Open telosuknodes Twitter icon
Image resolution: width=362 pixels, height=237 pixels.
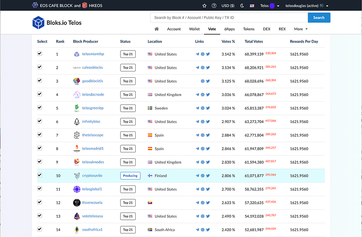(208, 162)
